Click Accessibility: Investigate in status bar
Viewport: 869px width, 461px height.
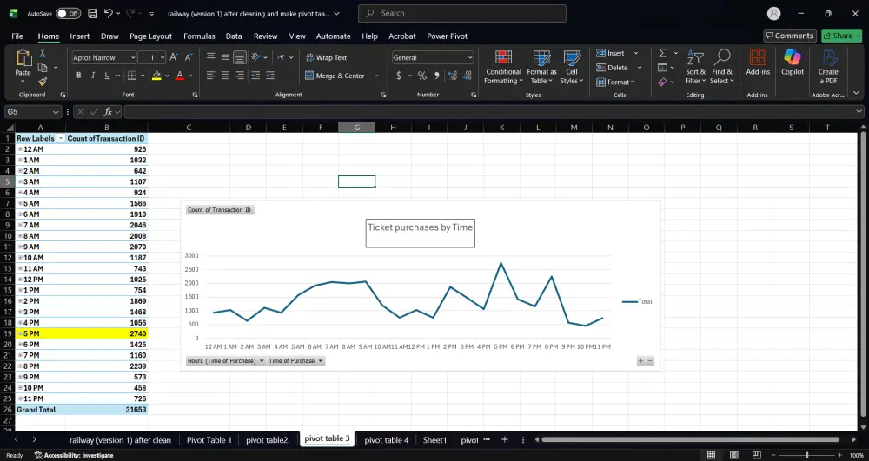74,455
